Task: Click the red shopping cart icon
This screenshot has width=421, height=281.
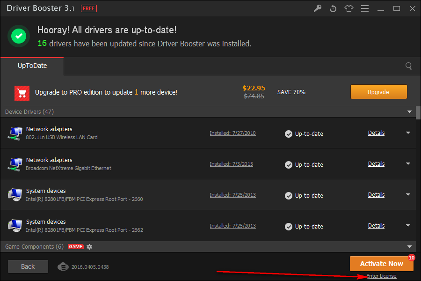Action: pos(22,93)
